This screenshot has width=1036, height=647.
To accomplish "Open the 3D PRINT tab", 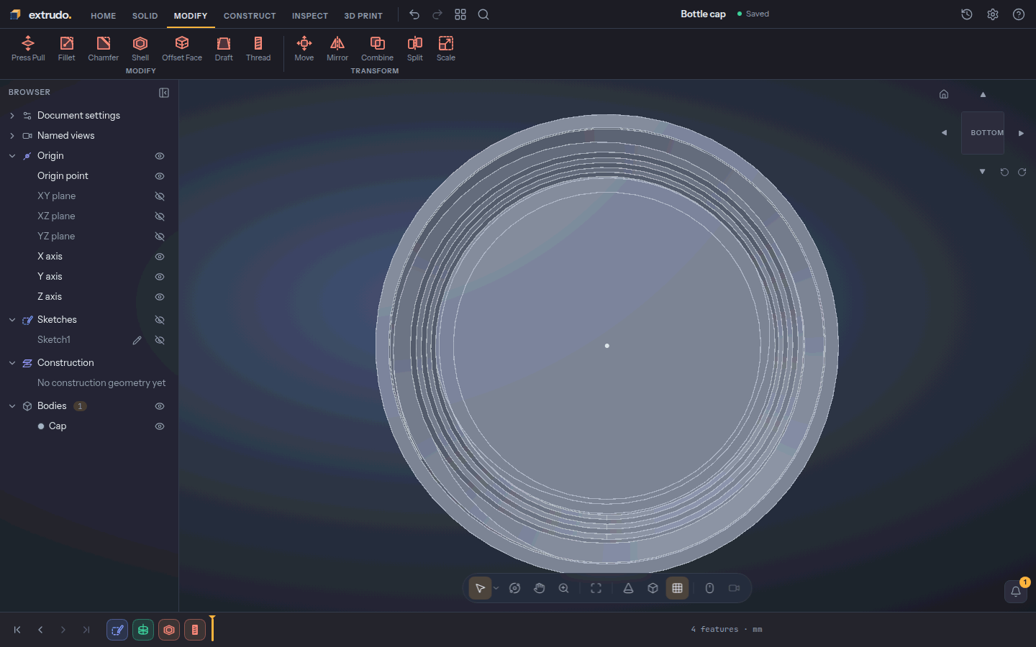I will tap(363, 16).
